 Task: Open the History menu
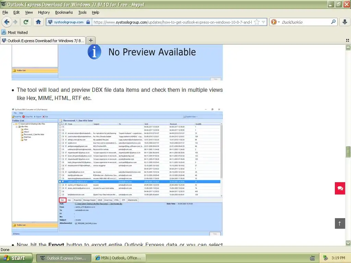(44, 12)
